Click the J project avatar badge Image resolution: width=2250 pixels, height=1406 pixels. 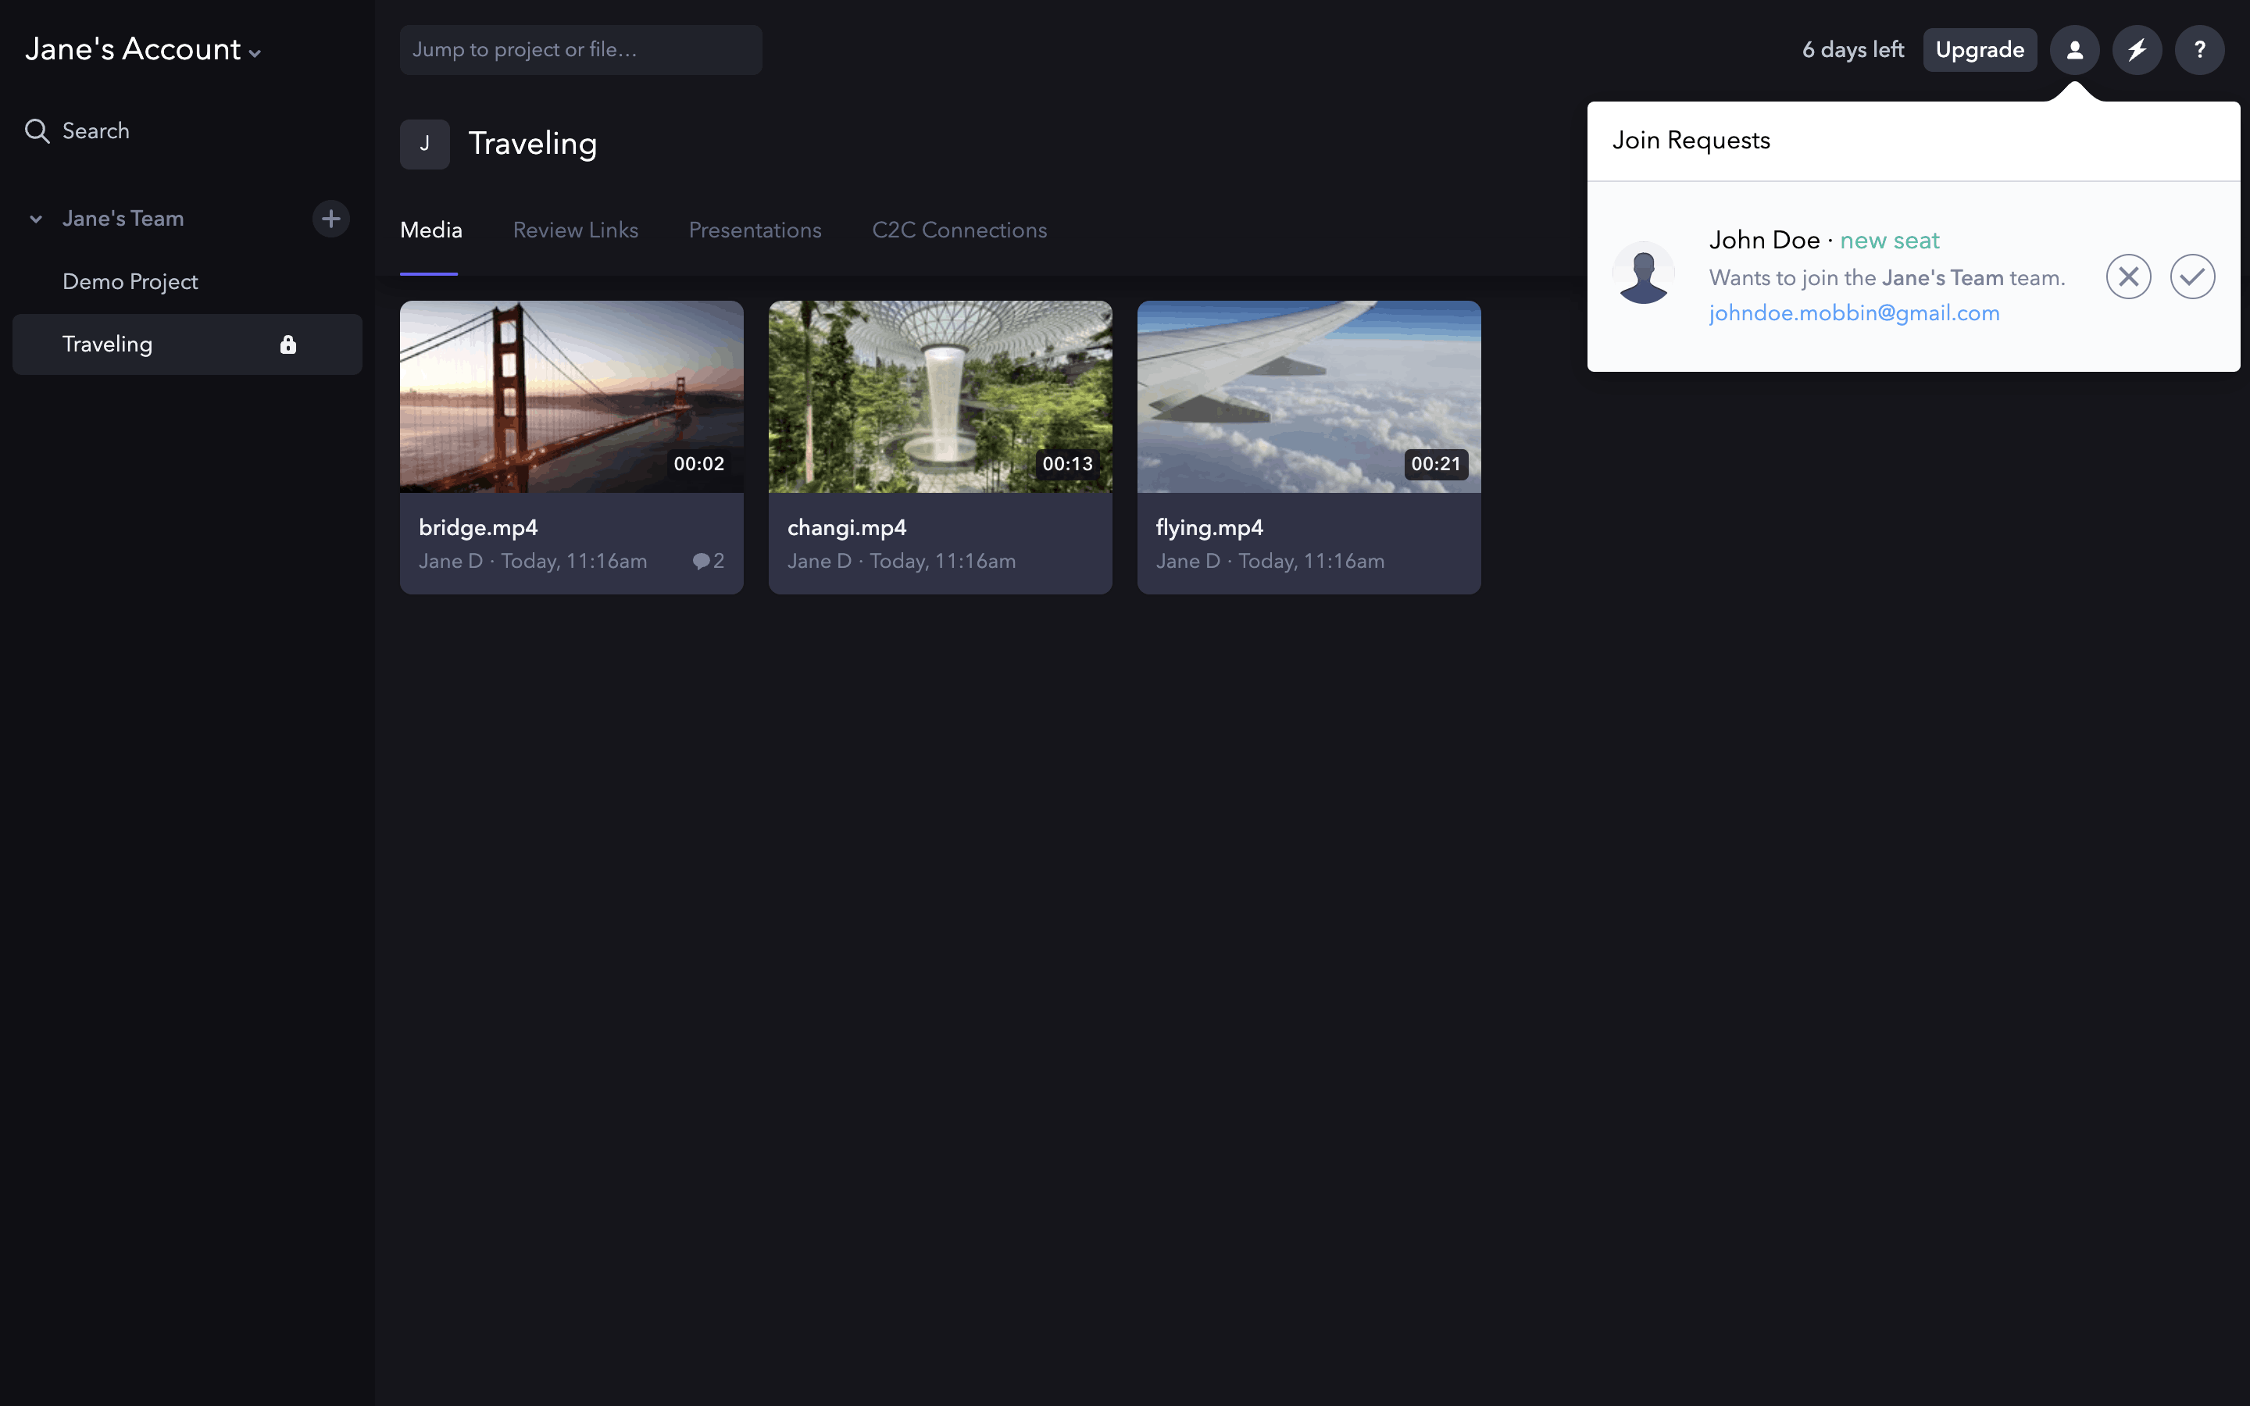tap(425, 145)
